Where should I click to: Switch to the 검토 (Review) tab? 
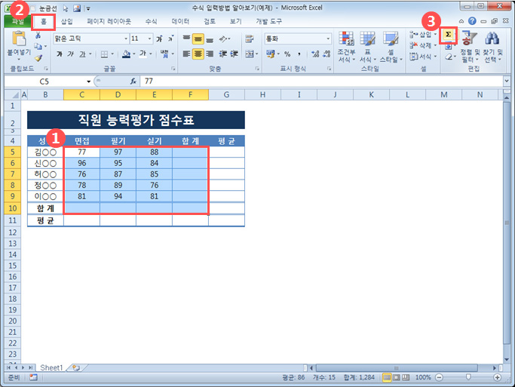click(x=210, y=22)
